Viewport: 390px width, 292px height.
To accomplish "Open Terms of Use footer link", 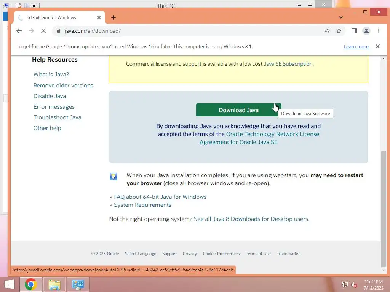I will point(258,254).
